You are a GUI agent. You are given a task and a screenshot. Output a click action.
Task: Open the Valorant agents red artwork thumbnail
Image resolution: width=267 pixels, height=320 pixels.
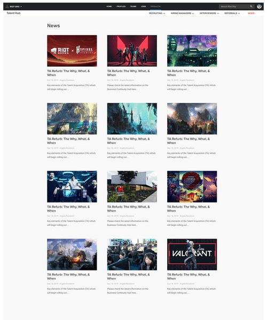pyautogui.click(x=132, y=51)
